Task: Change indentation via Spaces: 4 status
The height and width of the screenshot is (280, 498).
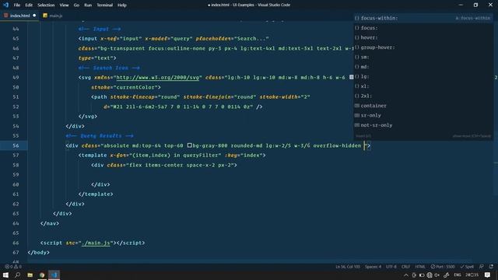Action: (x=373, y=267)
